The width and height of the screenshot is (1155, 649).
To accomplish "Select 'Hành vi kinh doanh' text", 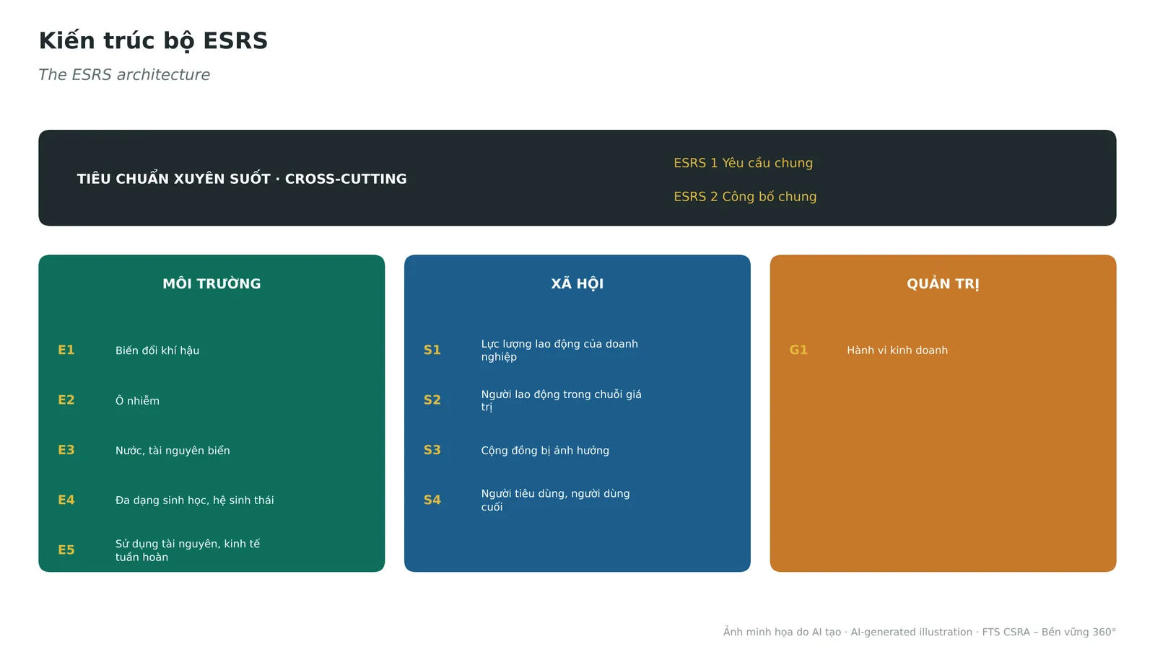I will tap(897, 350).
